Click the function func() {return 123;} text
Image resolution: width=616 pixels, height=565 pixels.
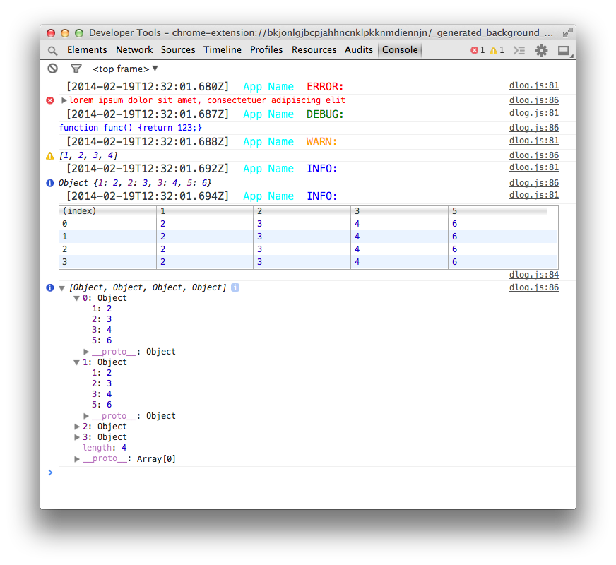tap(130, 128)
